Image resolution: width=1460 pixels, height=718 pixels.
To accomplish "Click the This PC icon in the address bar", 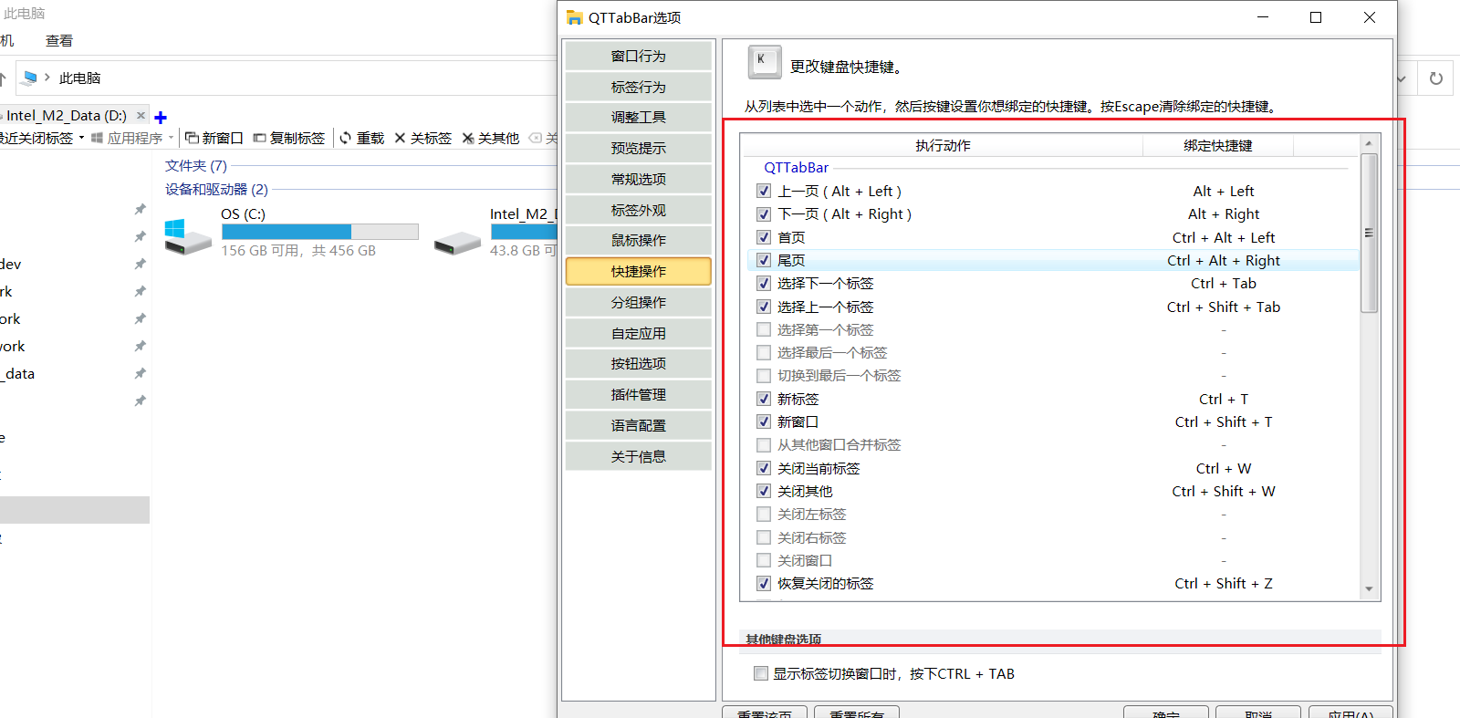I will 29,78.
